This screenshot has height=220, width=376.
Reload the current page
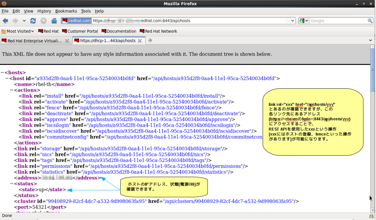pos(33,21)
